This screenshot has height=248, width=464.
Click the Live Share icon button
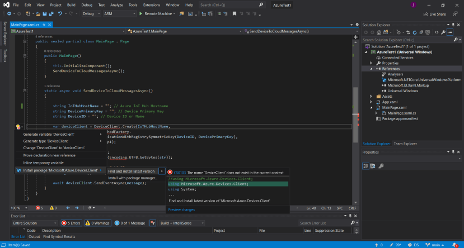pyautogui.click(x=434, y=14)
